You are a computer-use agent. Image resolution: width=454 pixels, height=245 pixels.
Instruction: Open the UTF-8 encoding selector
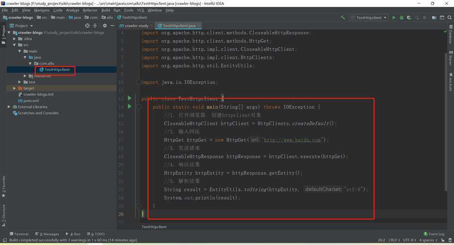(409, 240)
